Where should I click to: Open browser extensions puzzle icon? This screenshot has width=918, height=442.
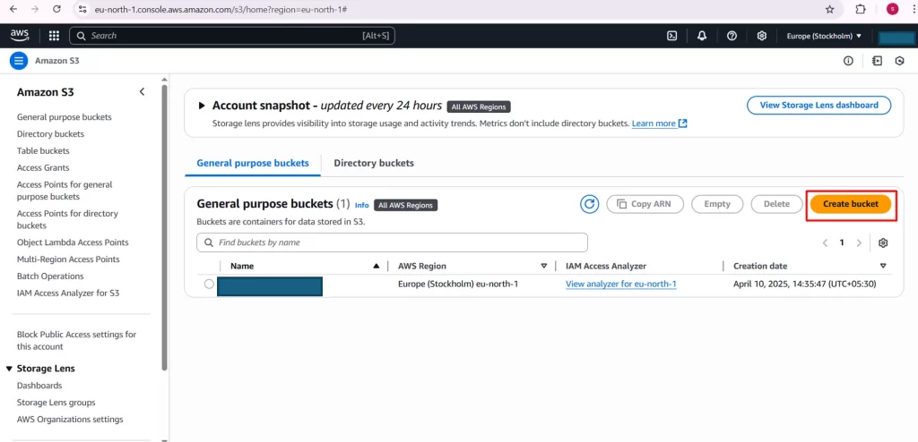click(x=861, y=9)
